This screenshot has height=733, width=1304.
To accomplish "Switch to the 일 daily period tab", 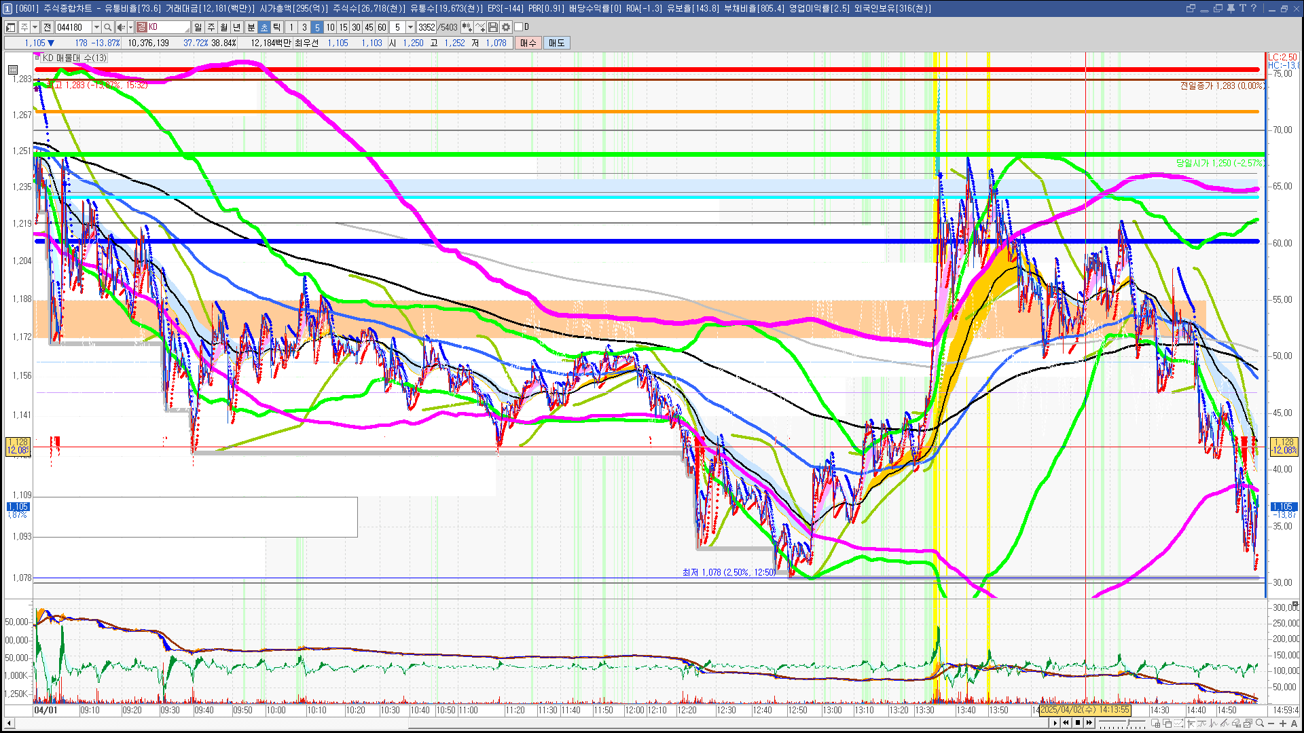I will (198, 27).
